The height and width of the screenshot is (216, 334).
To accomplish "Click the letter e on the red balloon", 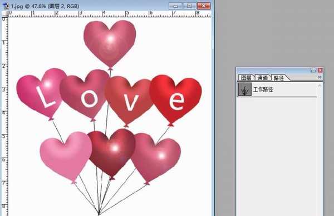I will pyautogui.click(x=176, y=101).
